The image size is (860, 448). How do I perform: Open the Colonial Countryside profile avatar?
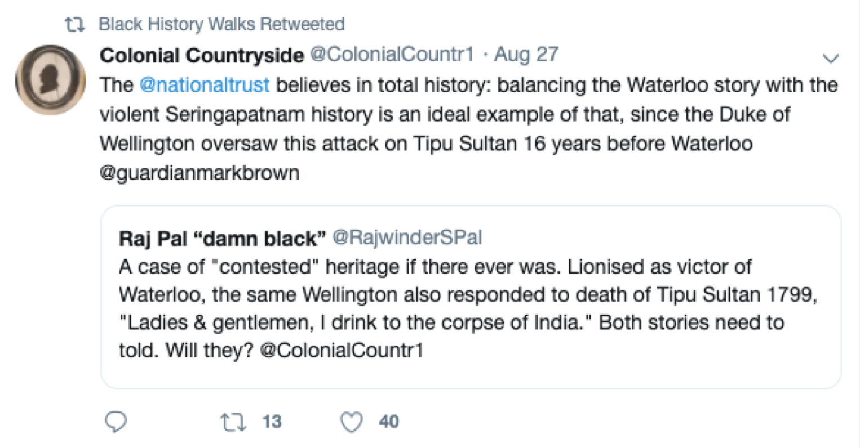(51, 79)
